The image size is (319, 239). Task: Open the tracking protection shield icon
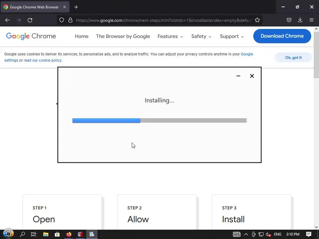pos(62,20)
